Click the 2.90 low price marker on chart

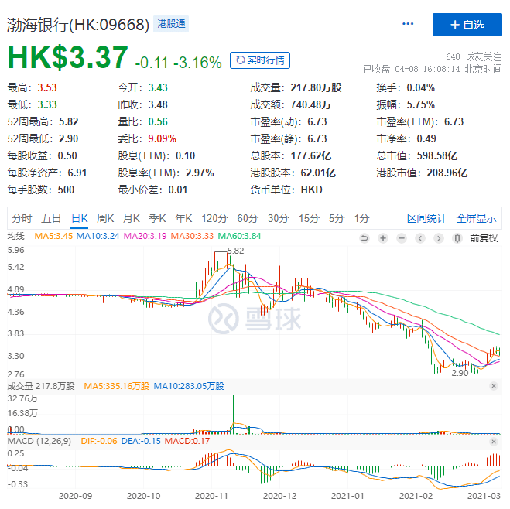pyautogui.click(x=460, y=373)
